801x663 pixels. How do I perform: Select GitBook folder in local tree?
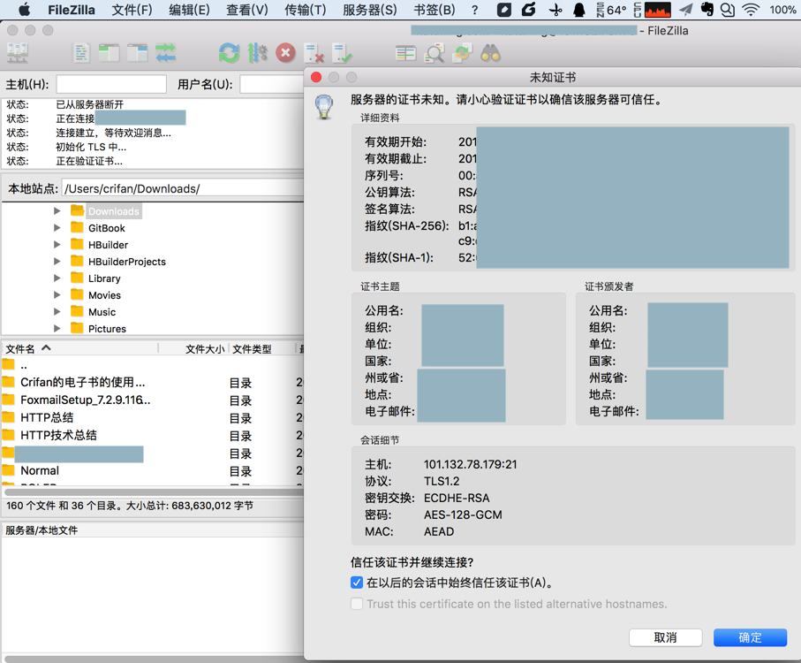(106, 228)
